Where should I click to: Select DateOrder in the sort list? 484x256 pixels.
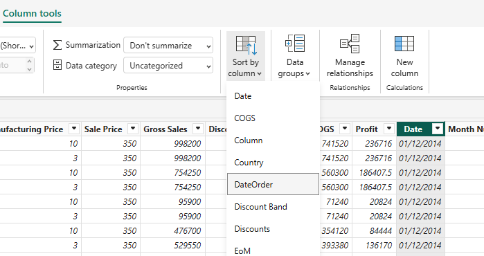(273, 185)
